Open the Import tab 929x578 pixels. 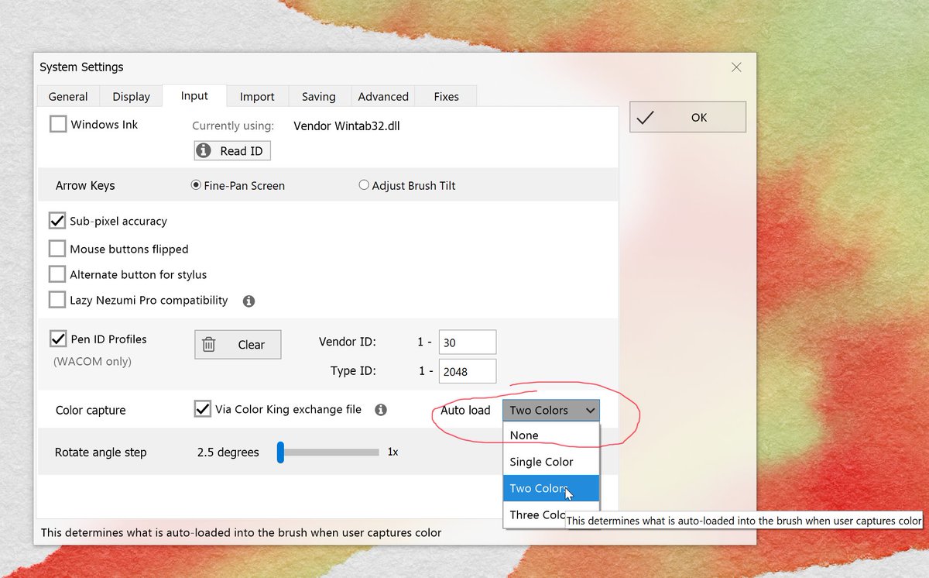pos(257,96)
